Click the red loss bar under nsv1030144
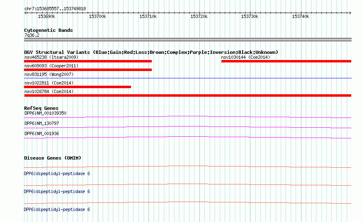This screenshot has width=363, height=222. [286, 61]
